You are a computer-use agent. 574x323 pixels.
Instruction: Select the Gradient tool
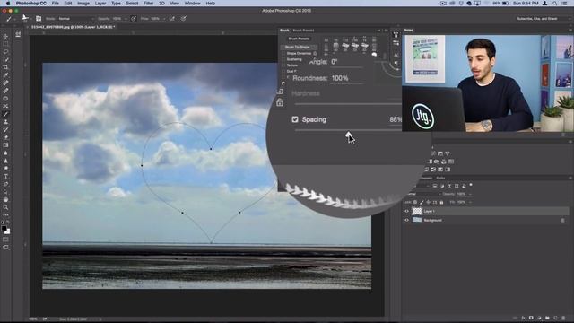coord(5,145)
